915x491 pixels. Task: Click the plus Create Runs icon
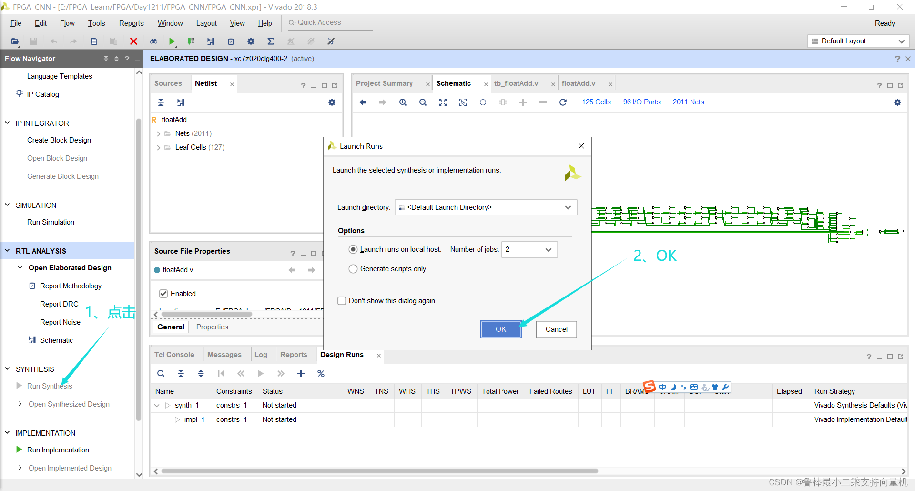point(301,374)
